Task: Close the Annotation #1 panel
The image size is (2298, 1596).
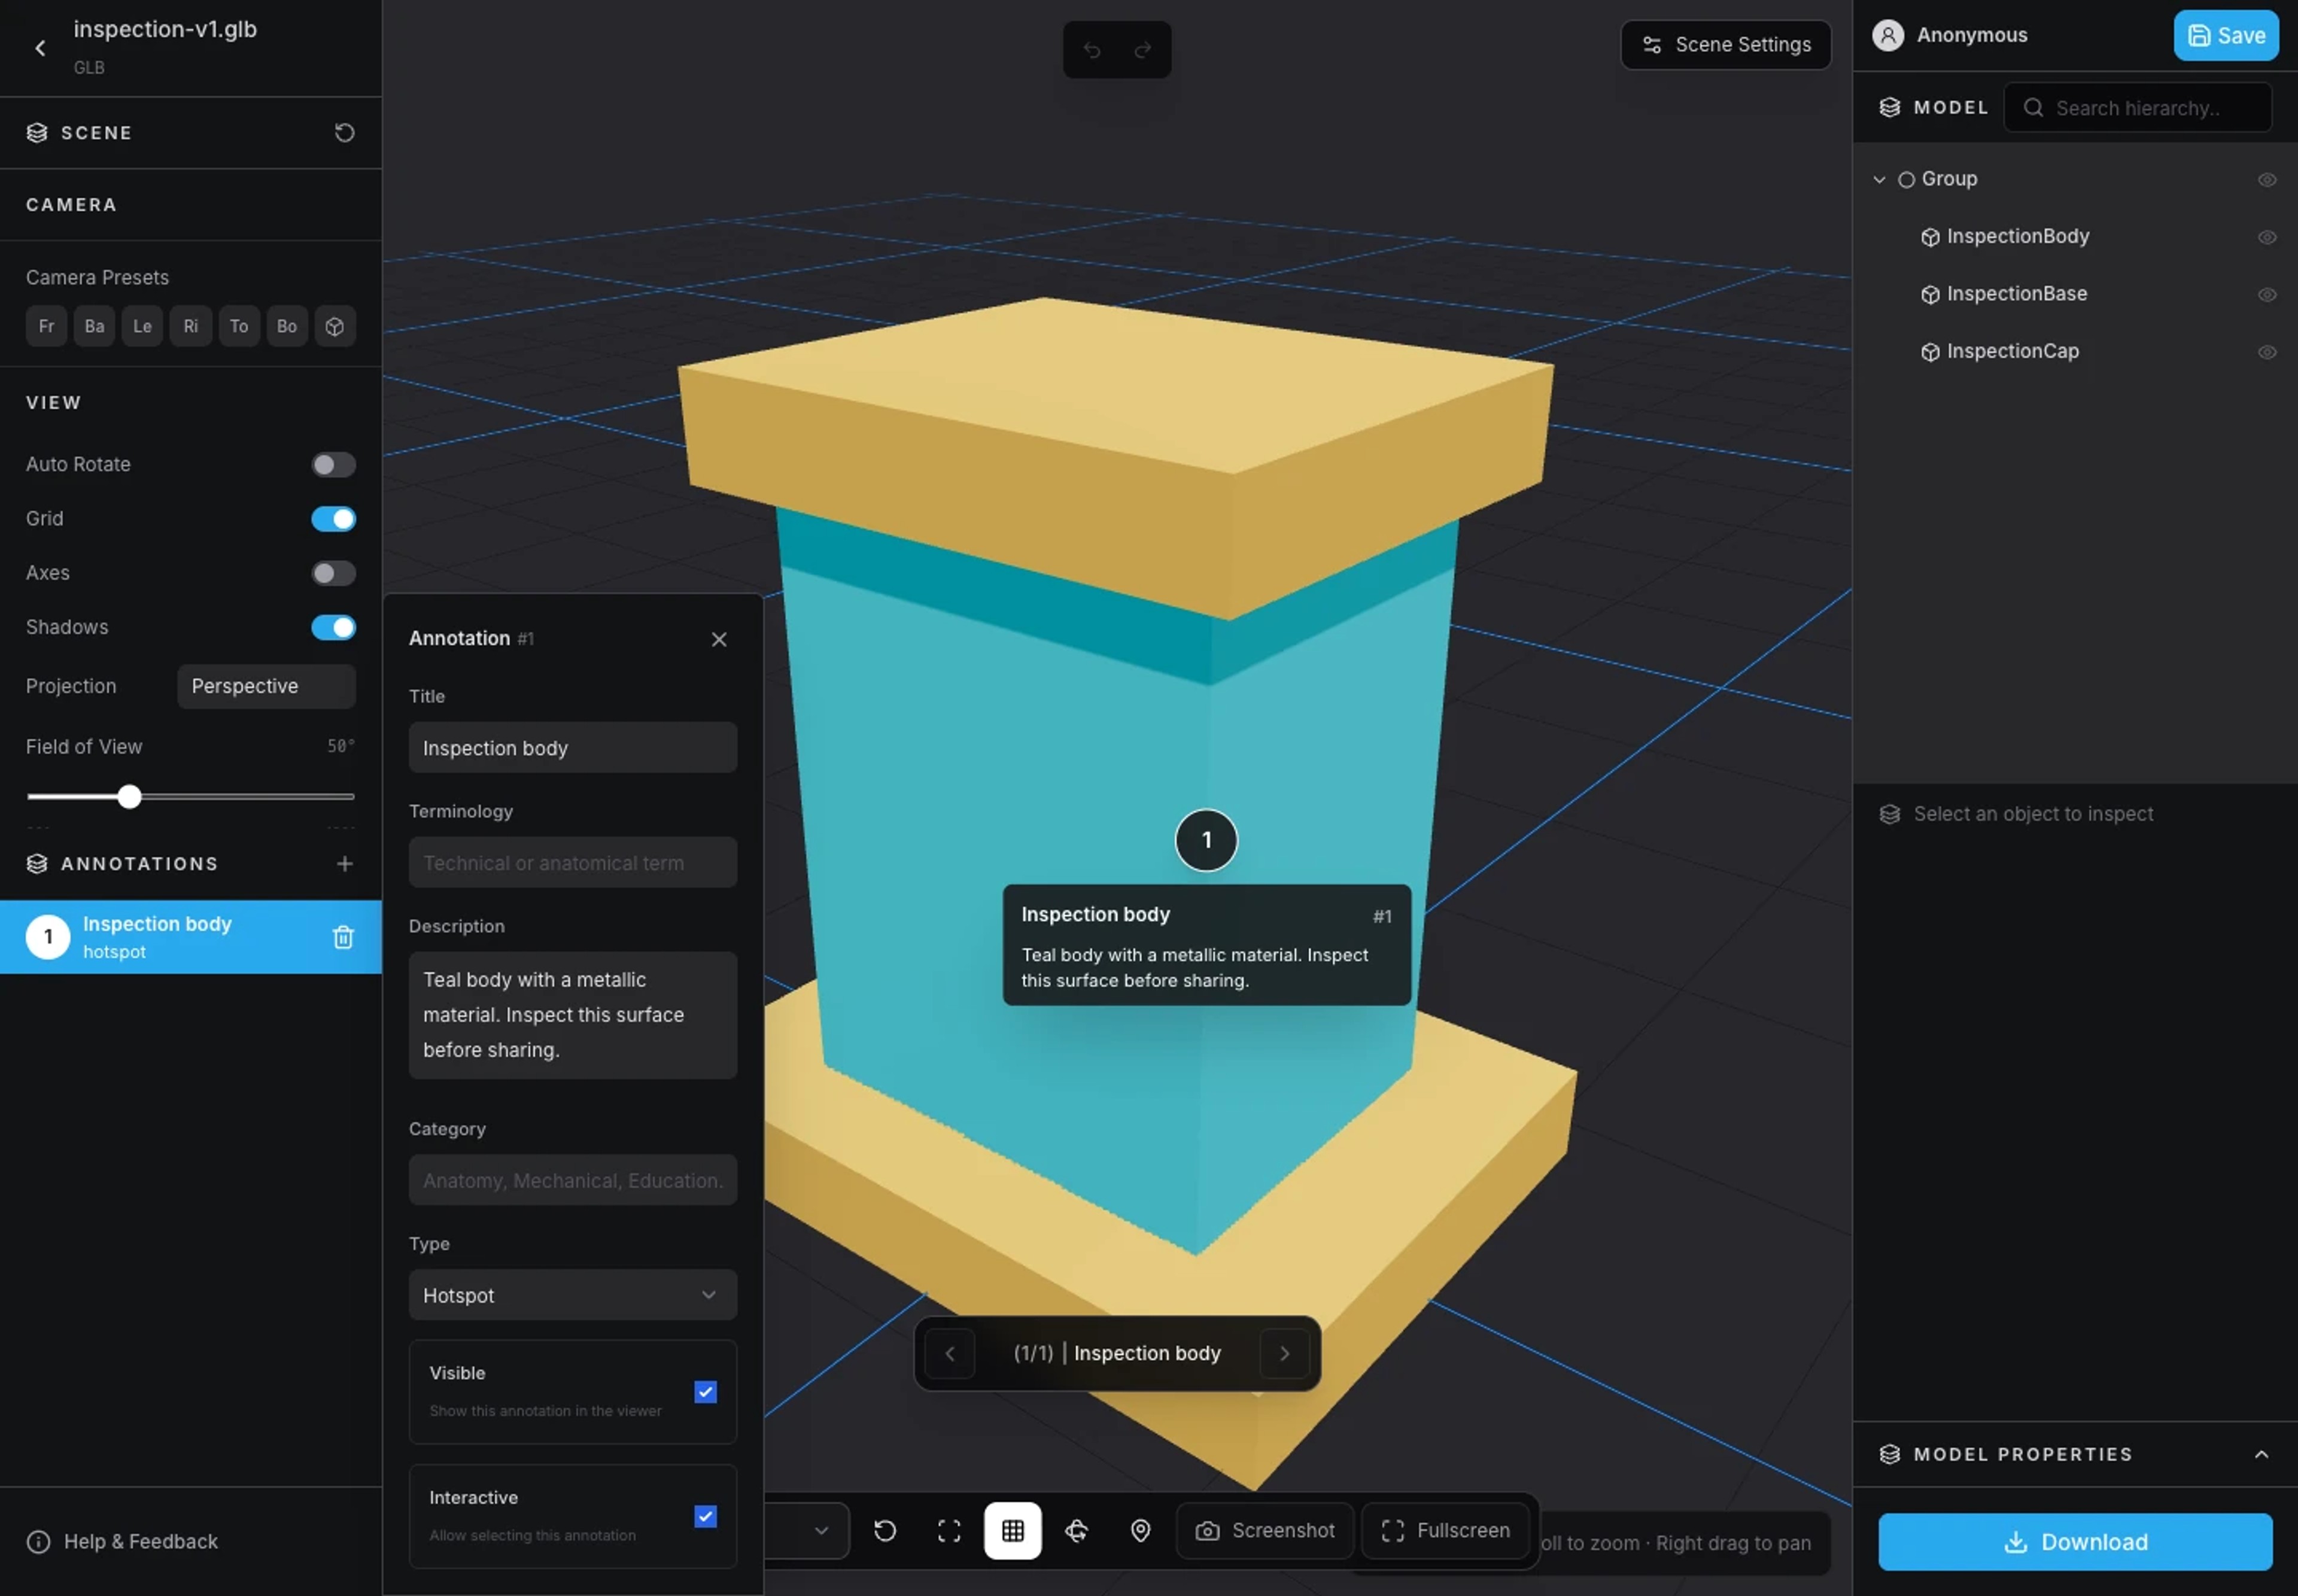Action: pyautogui.click(x=719, y=639)
